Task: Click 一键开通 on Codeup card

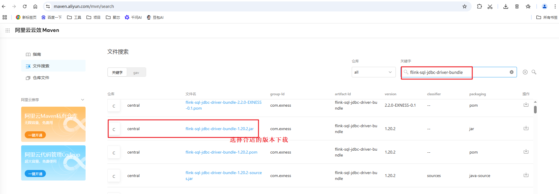Action: (35, 174)
